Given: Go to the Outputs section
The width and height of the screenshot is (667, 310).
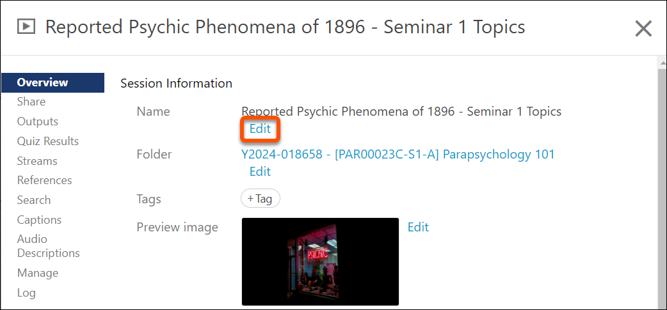Looking at the screenshot, I should tap(37, 121).
